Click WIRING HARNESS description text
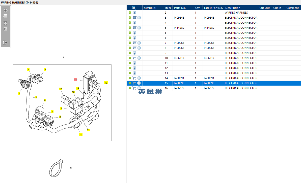Screen dimensions: 301x183 click(x=236, y=13)
